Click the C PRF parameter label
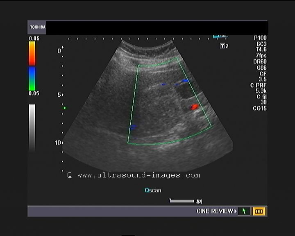Viewport: 295px width, 236px height. tap(261, 85)
